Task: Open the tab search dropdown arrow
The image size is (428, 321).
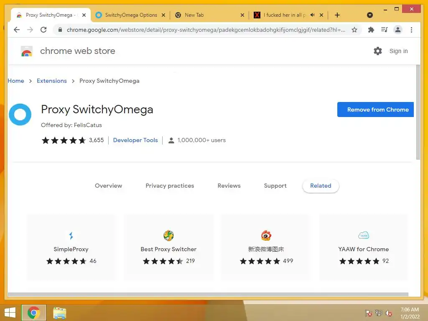Action: point(370,15)
